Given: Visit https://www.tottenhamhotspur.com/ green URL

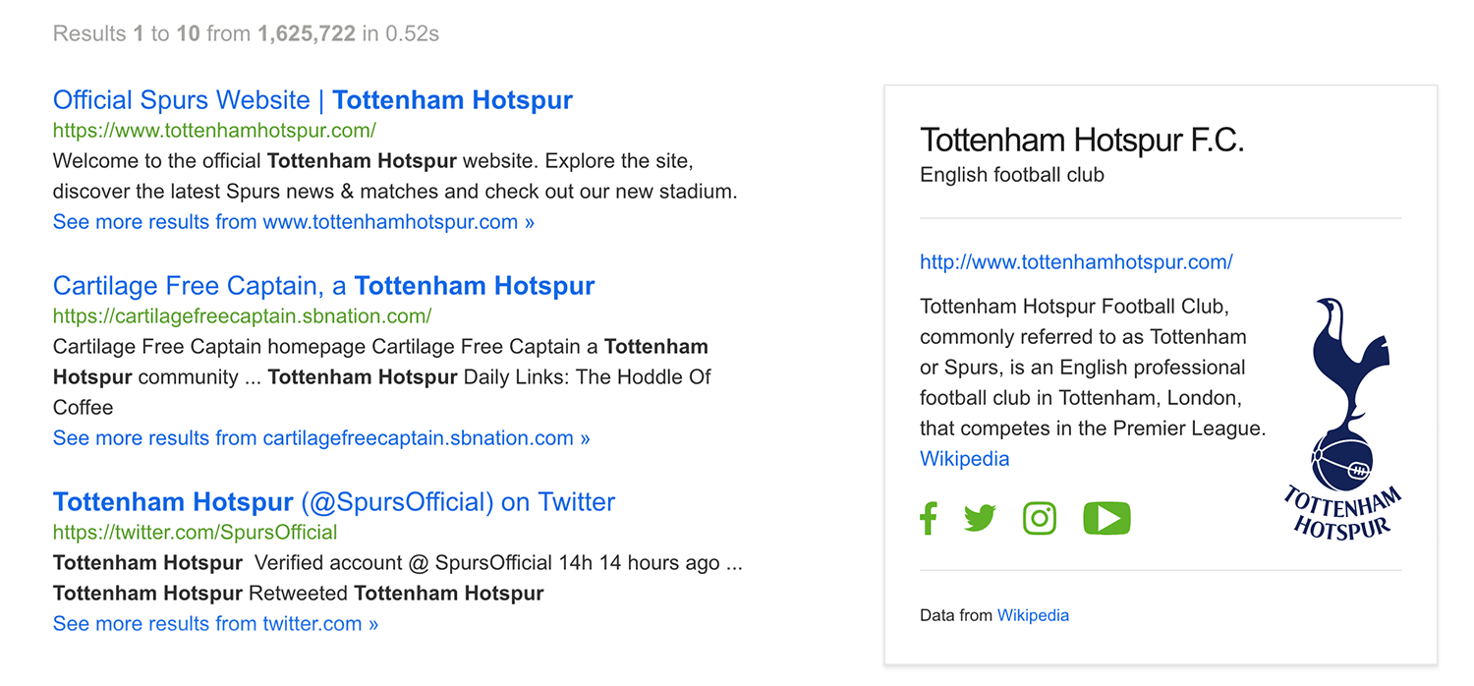Looking at the screenshot, I should click(214, 131).
